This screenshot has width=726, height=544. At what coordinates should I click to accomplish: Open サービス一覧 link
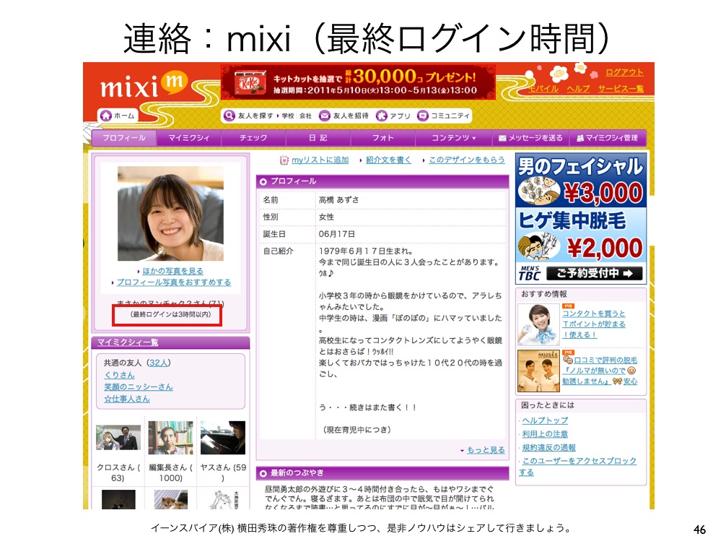621,89
